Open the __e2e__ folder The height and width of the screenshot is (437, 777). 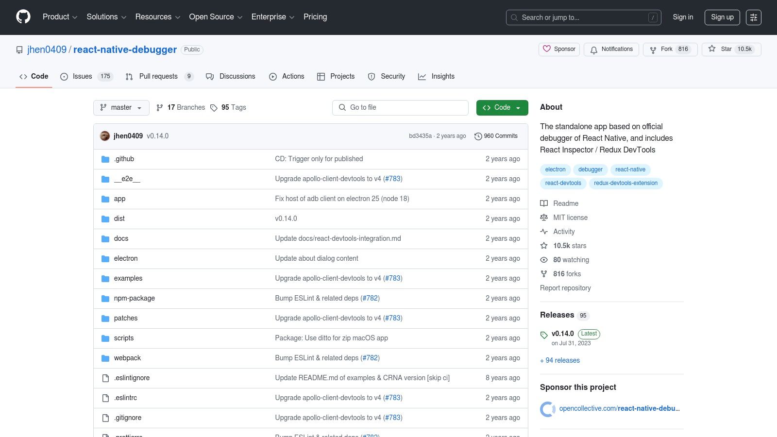point(127,179)
